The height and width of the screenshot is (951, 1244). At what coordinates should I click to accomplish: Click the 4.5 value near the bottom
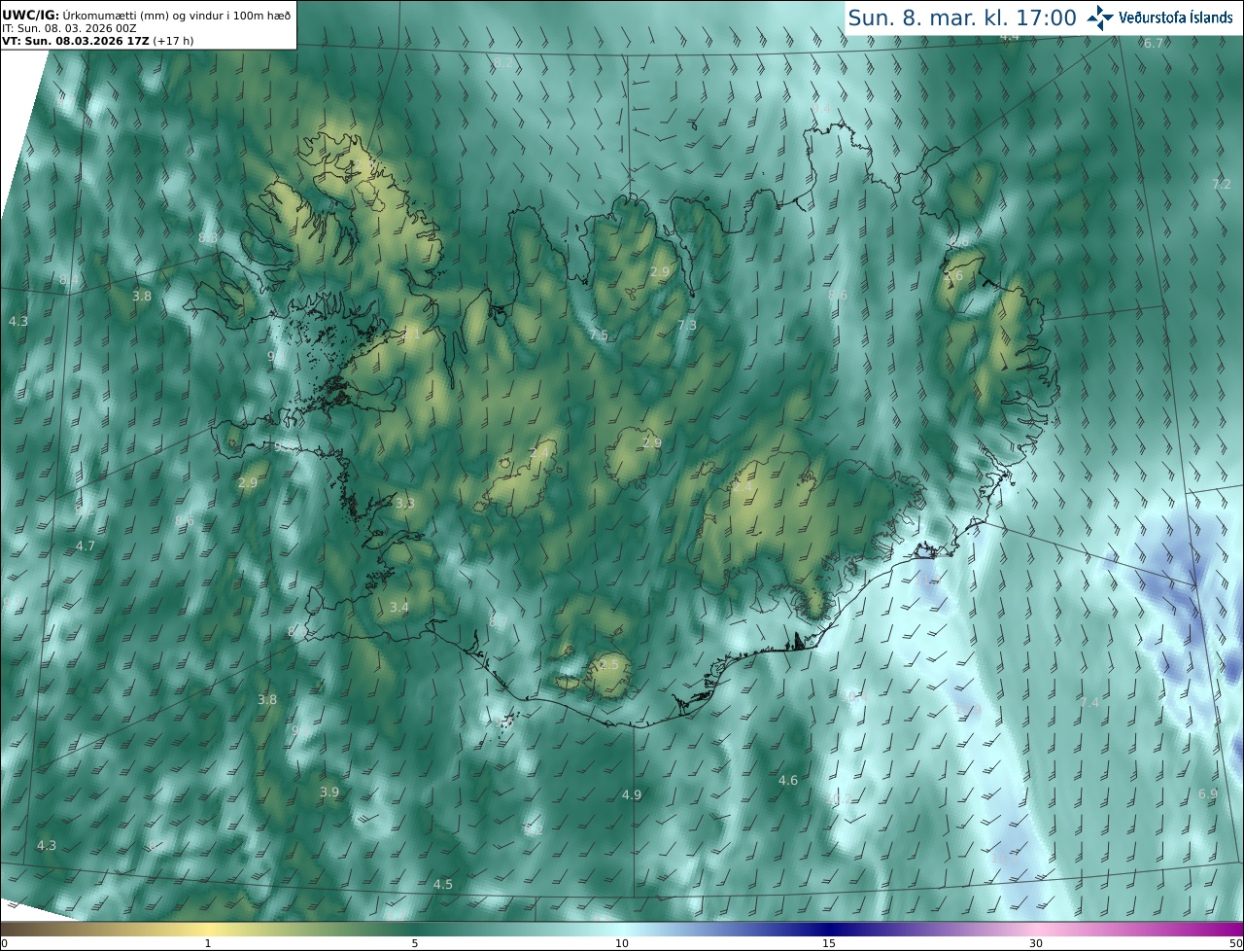pyautogui.click(x=443, y=885)
